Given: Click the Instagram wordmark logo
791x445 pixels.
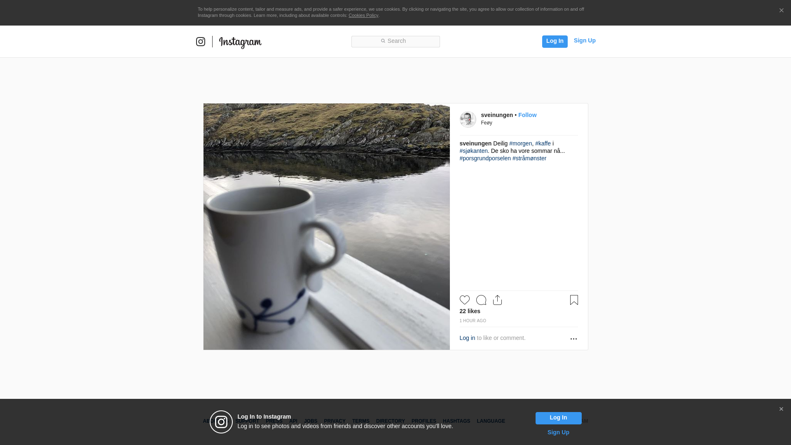Looking at the screenshot, I should (240, 42).
